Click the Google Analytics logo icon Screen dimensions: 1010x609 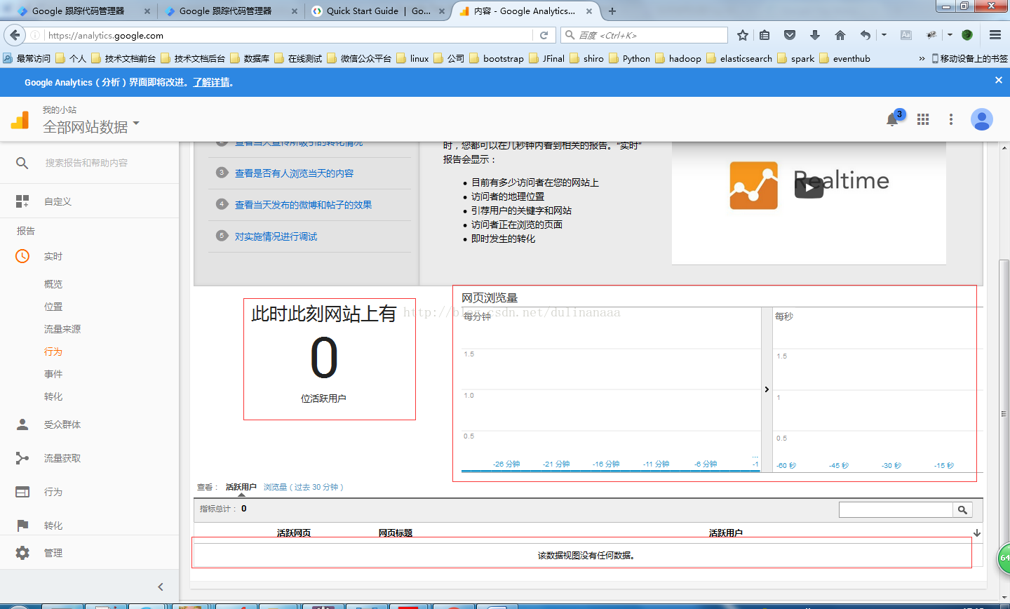point(20,120)
